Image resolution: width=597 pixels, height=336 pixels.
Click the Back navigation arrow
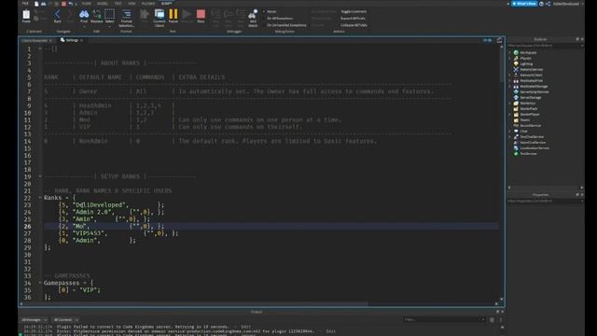click(x=58, y=15)
